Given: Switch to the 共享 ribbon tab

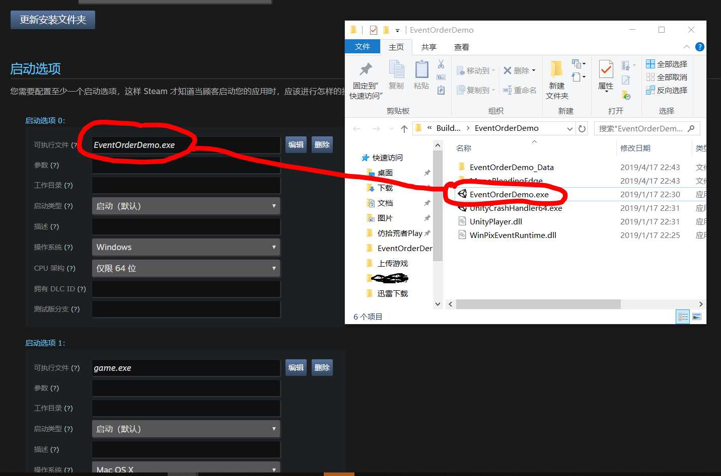Looking at the screenshot, I should pyautogui.click(x=429, y=47).
